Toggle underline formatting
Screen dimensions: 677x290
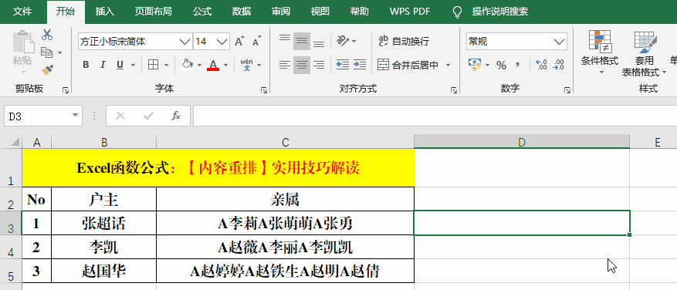(120, 65)
